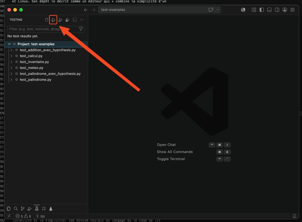302x222 pixels.
Task: Click the hexagonal extension icon in title bar
Action: click(x=243, y=10)
